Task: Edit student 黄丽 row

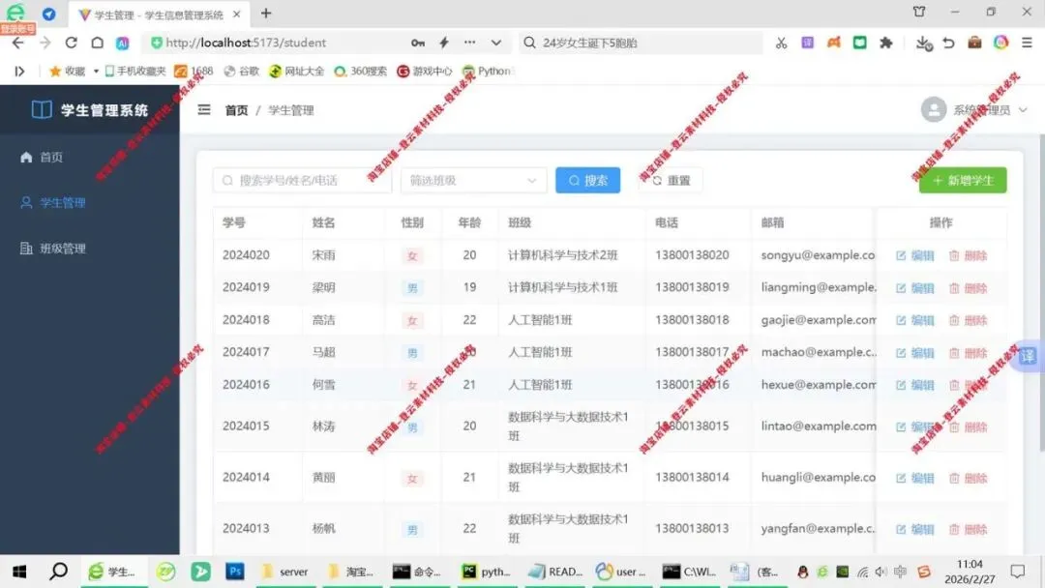Action: click(x=915, y=478)
